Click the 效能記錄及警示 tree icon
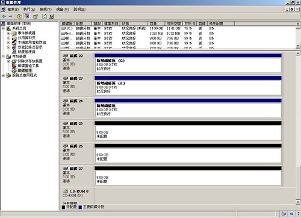Image resolution: width=301 pixels, height=218 pixels. coord(14,47)
